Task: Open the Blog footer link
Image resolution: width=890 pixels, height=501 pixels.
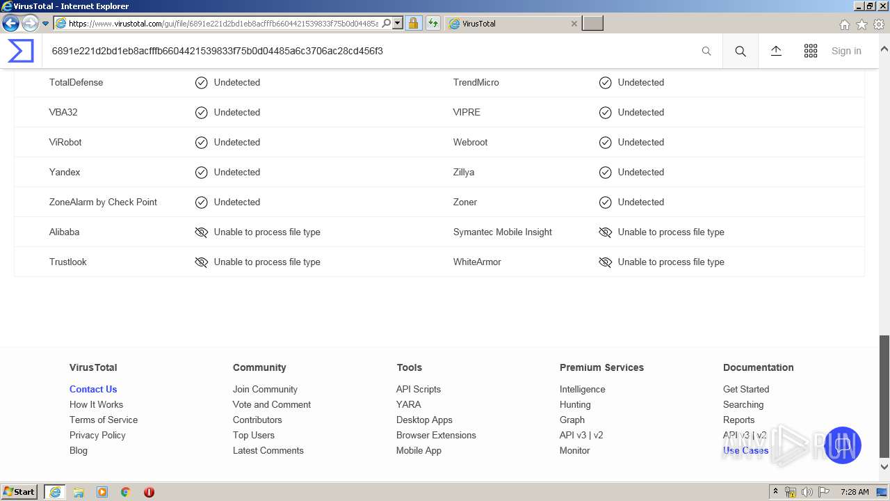Action: [x=79, y=450]
